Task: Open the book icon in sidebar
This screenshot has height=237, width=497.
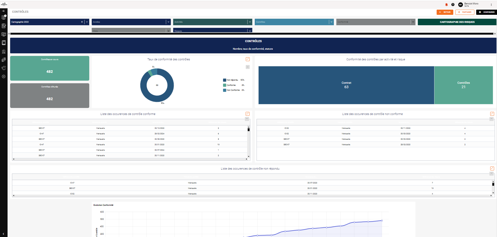Action: pos(4,43)
